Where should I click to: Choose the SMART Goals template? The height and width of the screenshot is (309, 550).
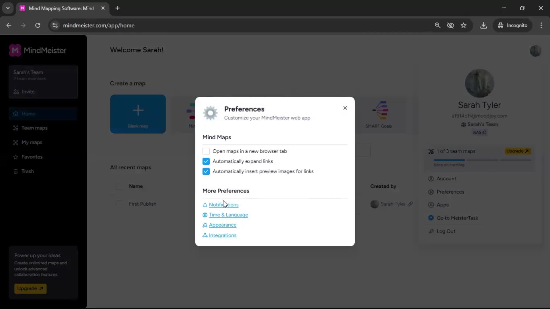point(378,114)
